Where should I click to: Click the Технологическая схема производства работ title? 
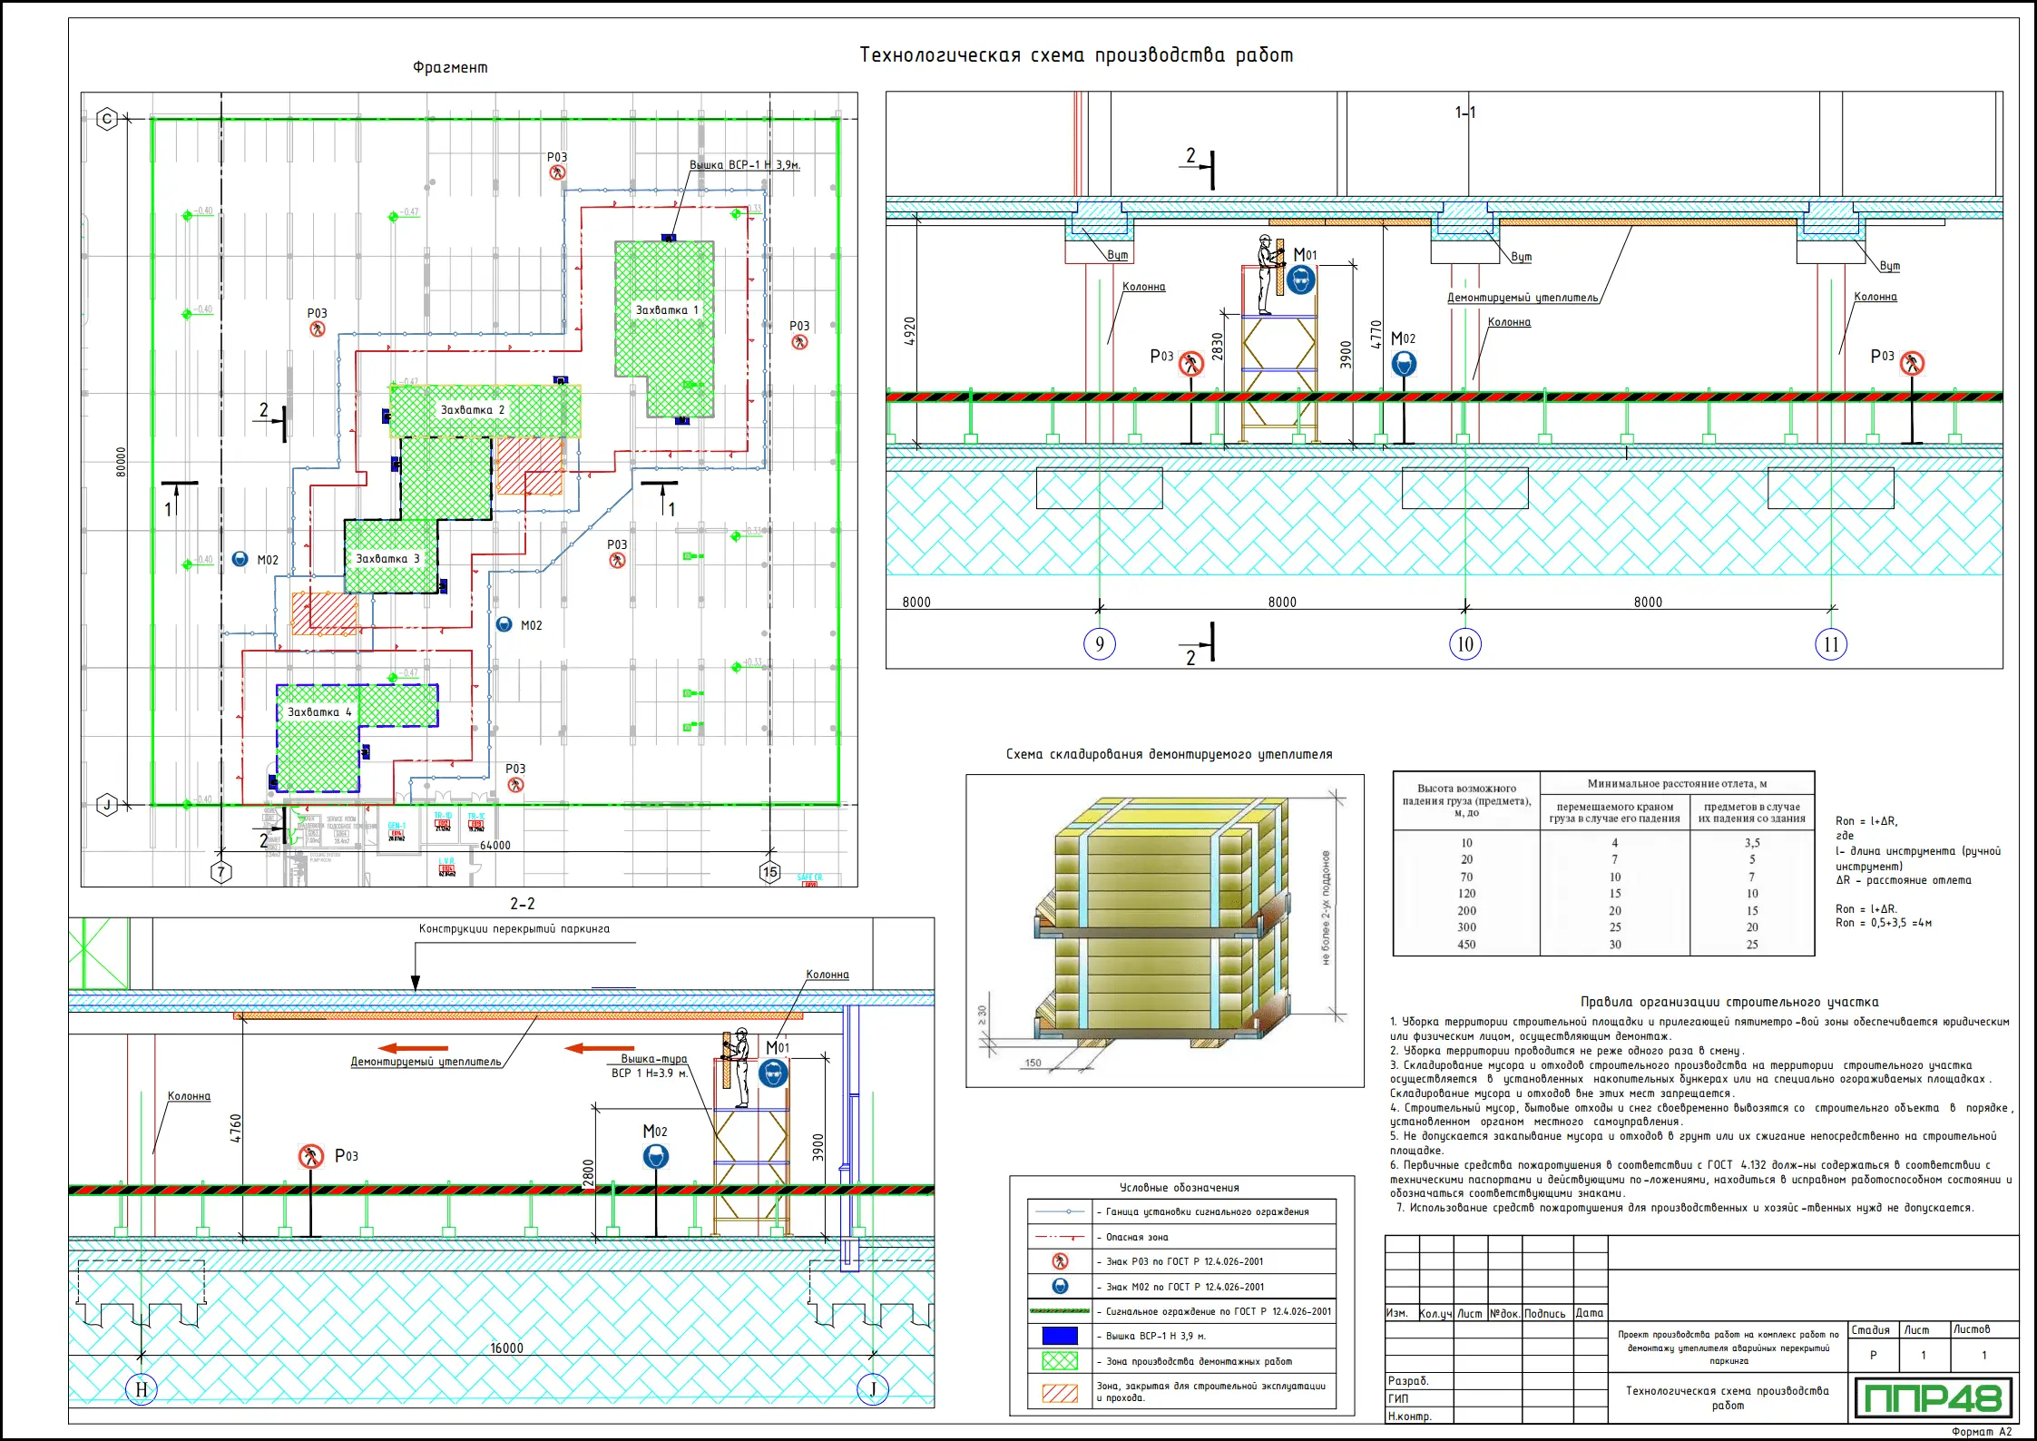[1076, 55]
